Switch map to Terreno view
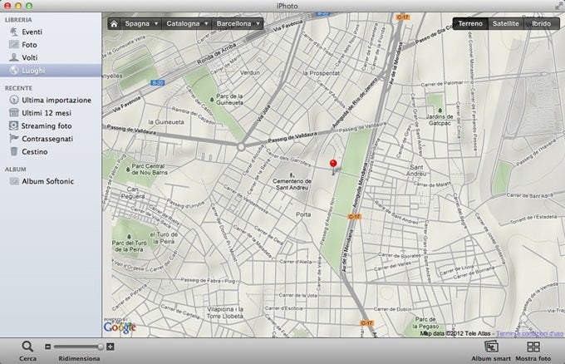The height and width of the screenshot is (364, 565). coord(470,24)
